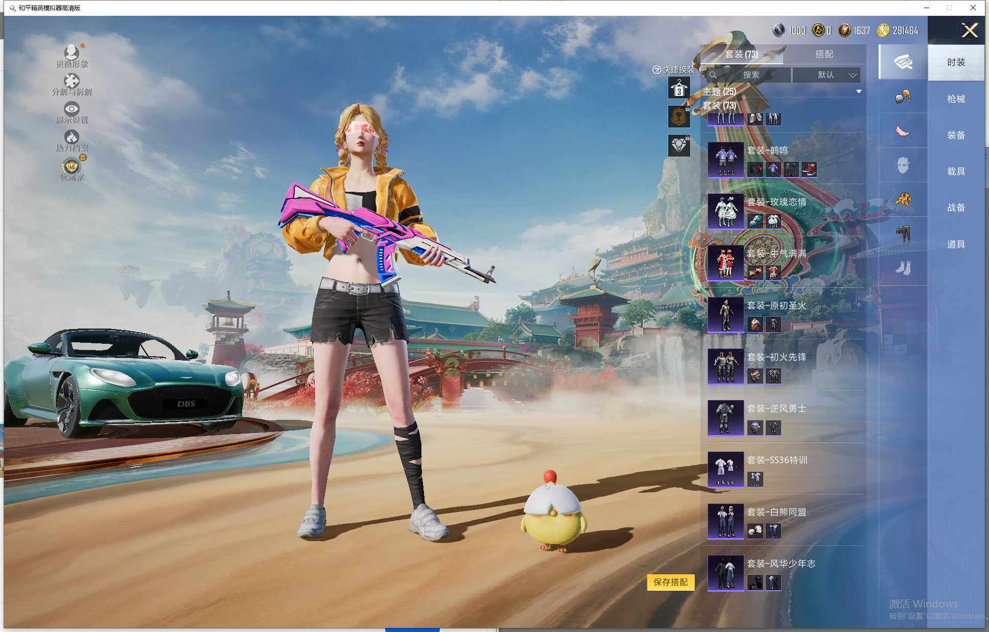The image size is (989, 632).
Task: Expand the 主题 (25) section arrow
Action: (x=859, y=92)
